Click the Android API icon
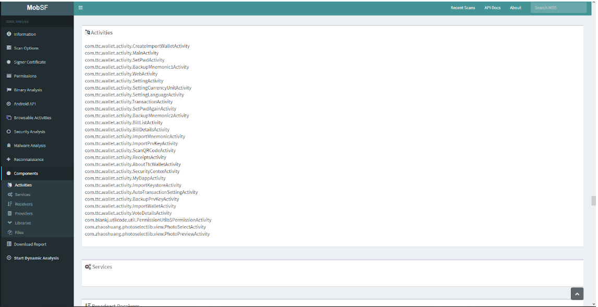 9,104
